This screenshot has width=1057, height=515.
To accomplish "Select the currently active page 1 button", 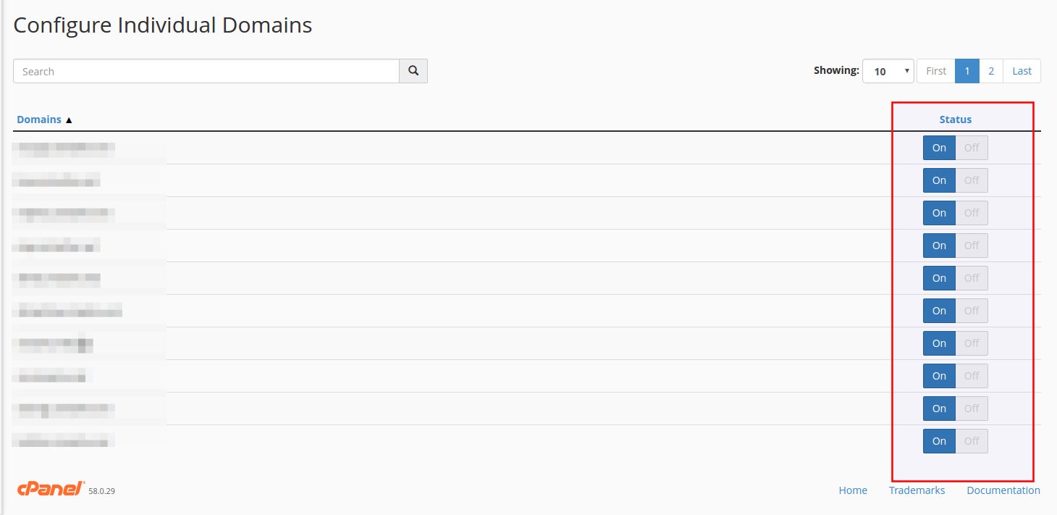I will click(x=967, y=70).
